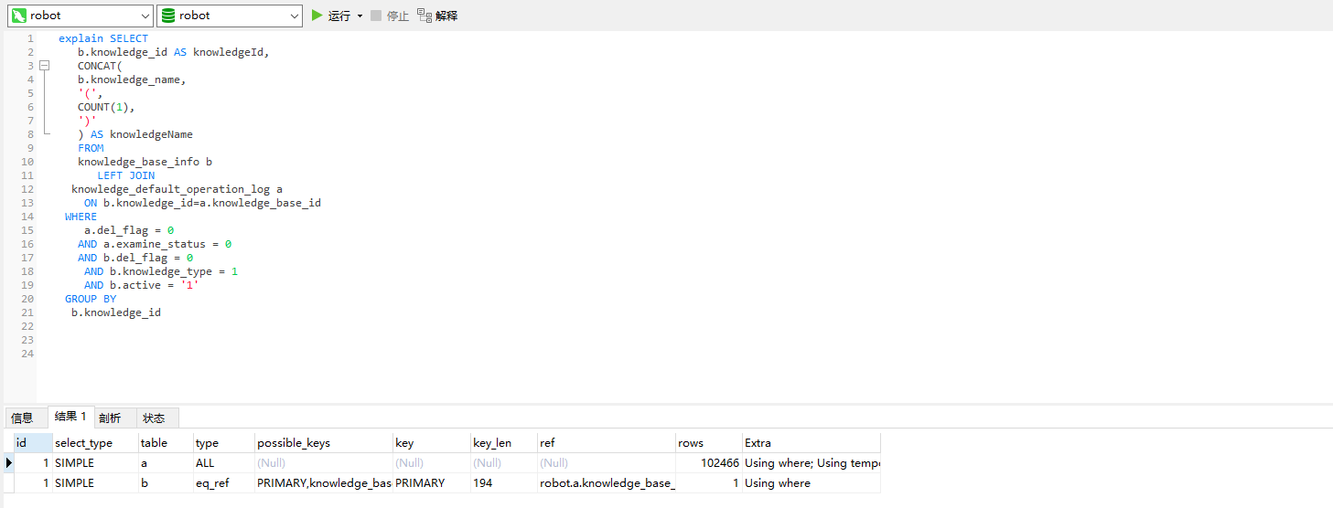Switch to the 信息 tab
1333x508 pixels.
22,418
